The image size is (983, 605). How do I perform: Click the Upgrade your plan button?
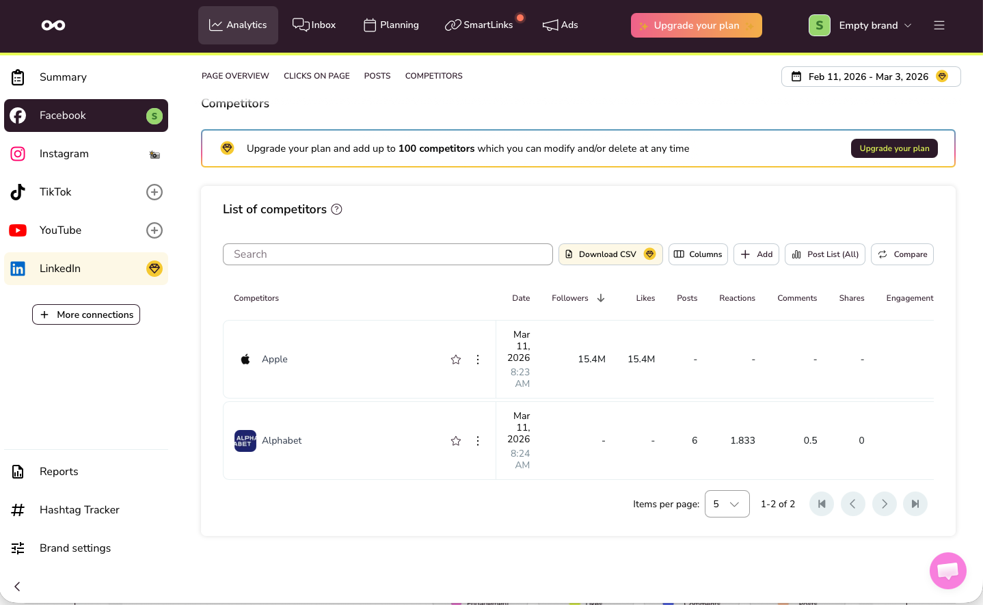click(x=894, y=148)
